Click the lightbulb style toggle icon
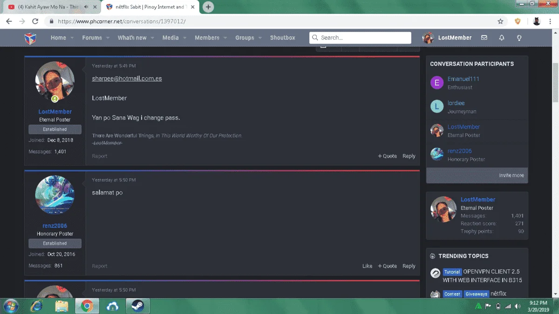This screenshot has height=314, width=559. pyautogui.click(x=519, y=38)
